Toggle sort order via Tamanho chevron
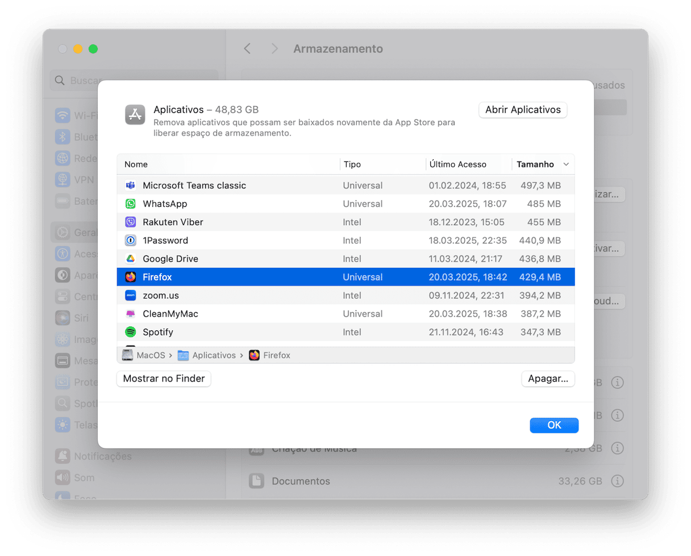 565,164
